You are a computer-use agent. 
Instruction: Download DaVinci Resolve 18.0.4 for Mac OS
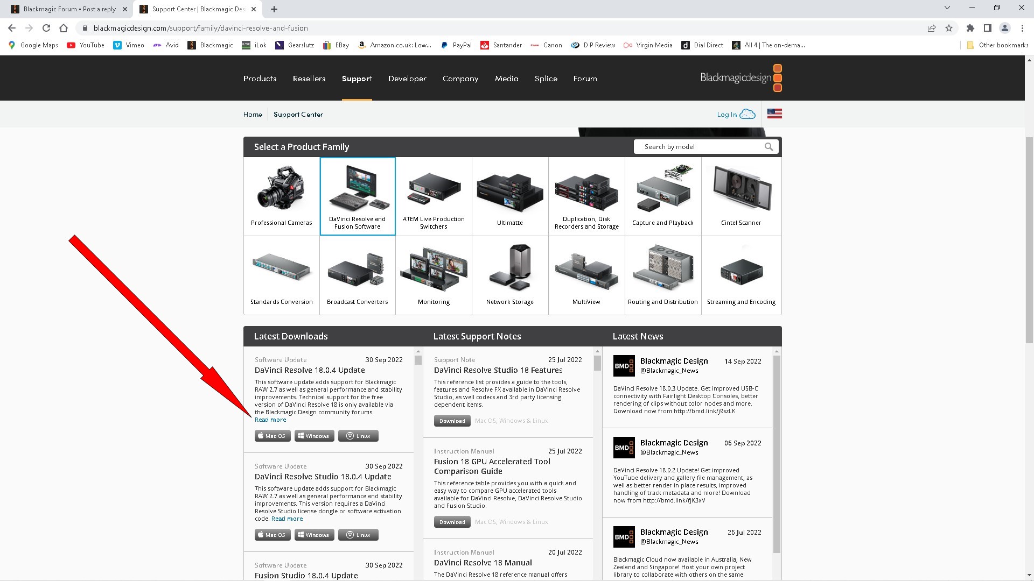pyautogui.click(x=273, y=436)
